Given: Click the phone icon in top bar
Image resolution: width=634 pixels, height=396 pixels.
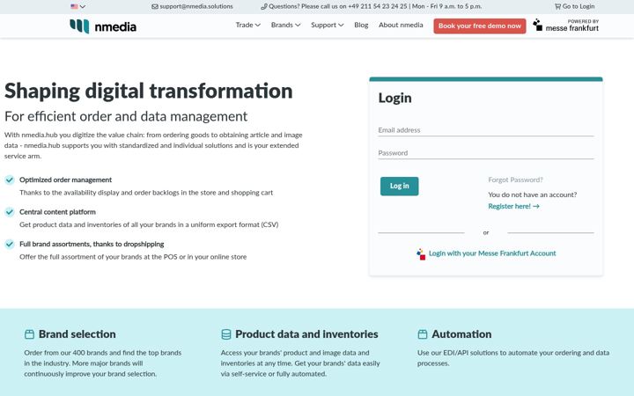Looking at the screenshot, I should coord(264,6).
